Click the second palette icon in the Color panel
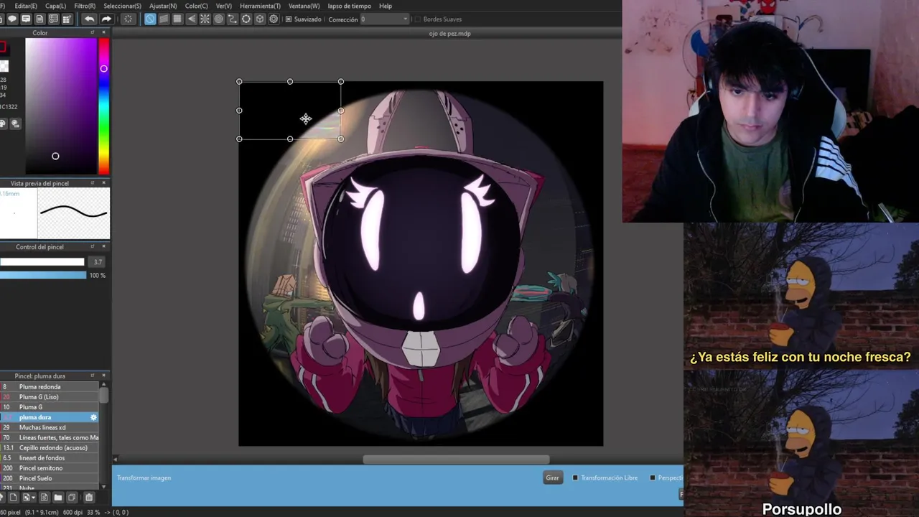 pyautogui.click(x=15, y=124)
